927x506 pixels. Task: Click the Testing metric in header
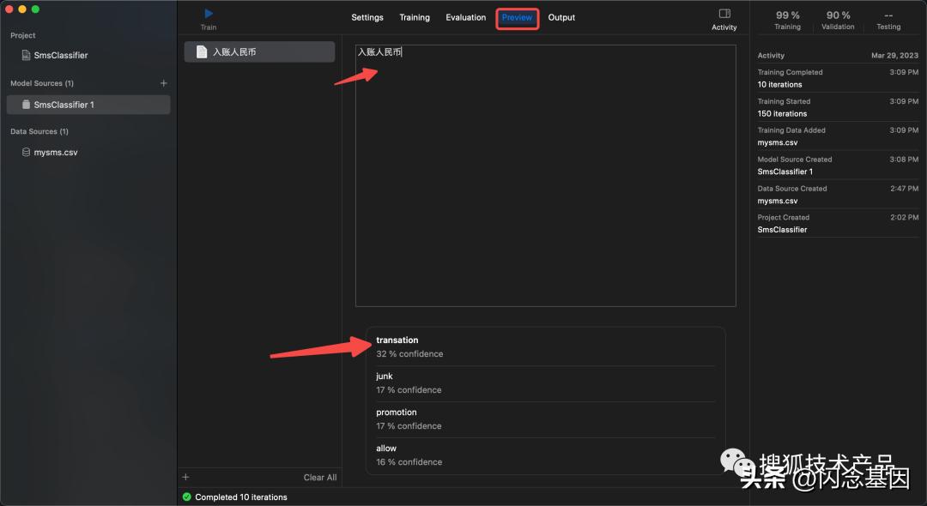coord(888,20)
